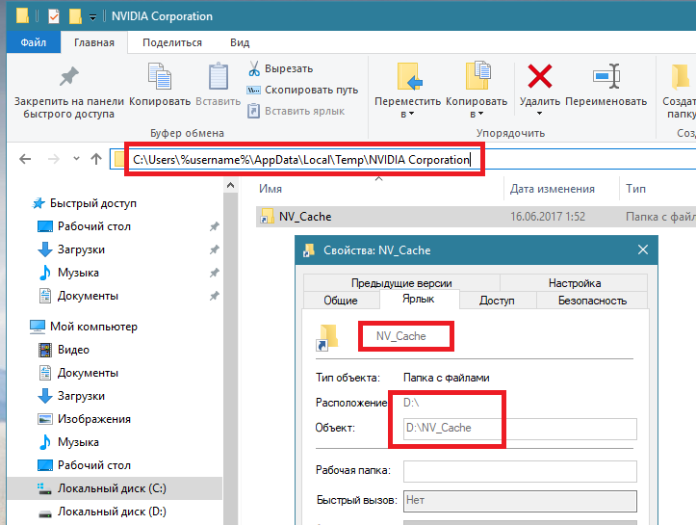This screenshot has height=525, width=696.
Task: Expand the Переместить в dropdown
Action: click(411, 114)
